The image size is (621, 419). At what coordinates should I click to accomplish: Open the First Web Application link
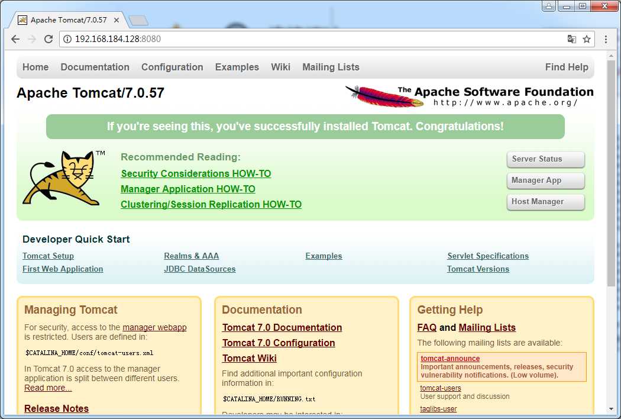point(63,269)
